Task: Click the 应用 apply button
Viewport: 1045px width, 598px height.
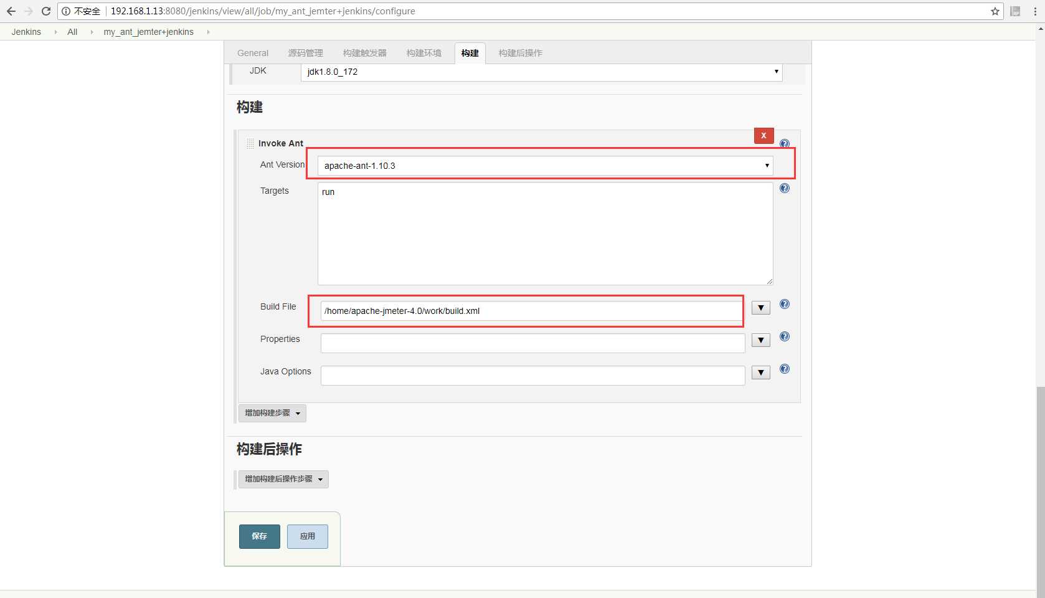Action: [308, 536]
